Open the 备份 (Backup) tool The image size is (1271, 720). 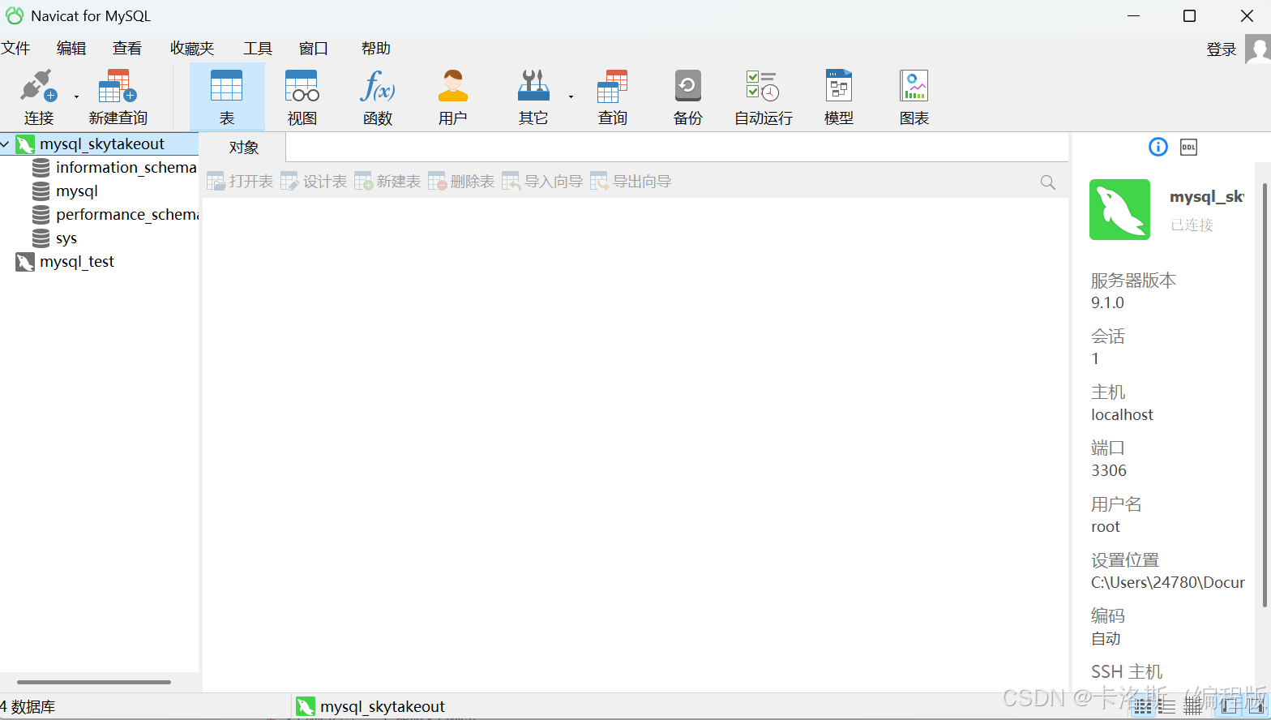pyautogui.click(x=687, y=97)
